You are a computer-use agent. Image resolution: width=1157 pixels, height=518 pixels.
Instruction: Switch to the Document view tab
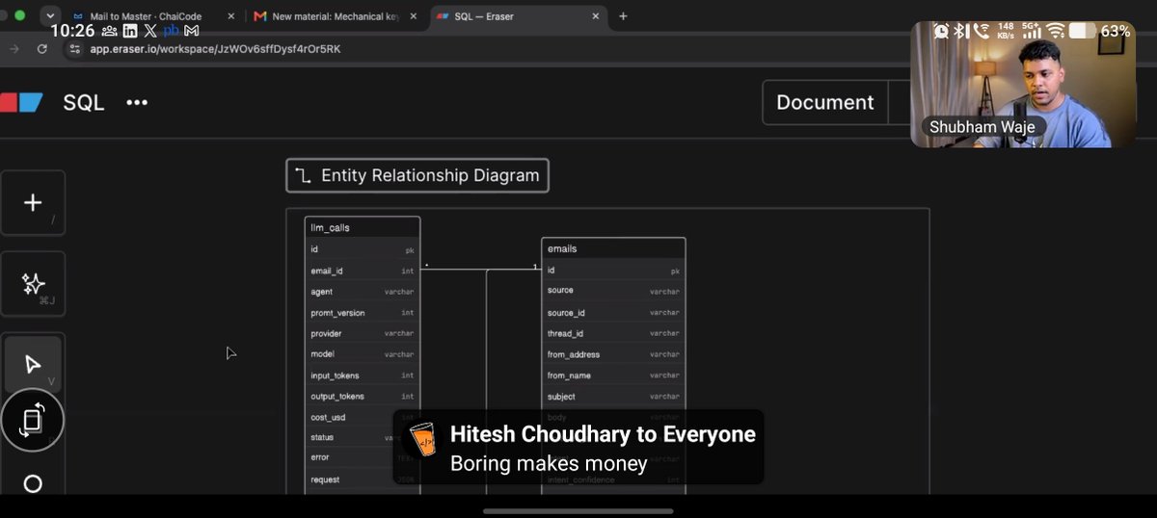point(824,103)
